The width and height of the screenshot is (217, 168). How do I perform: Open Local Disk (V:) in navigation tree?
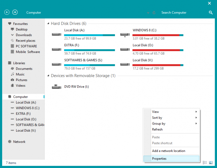click(26, 130)
